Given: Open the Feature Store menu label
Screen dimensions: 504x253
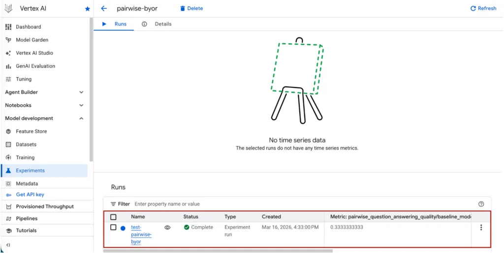Looking at the screenshot, I should pos(31,132).
